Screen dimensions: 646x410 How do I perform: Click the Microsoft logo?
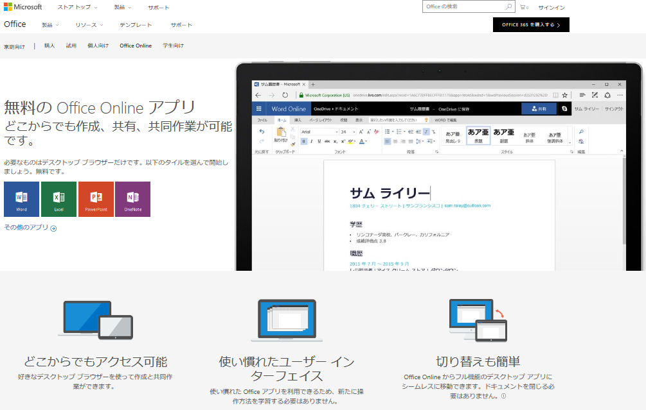[x=23, y=7]
